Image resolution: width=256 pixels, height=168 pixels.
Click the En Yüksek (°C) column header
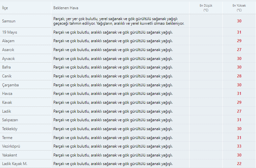239,8
